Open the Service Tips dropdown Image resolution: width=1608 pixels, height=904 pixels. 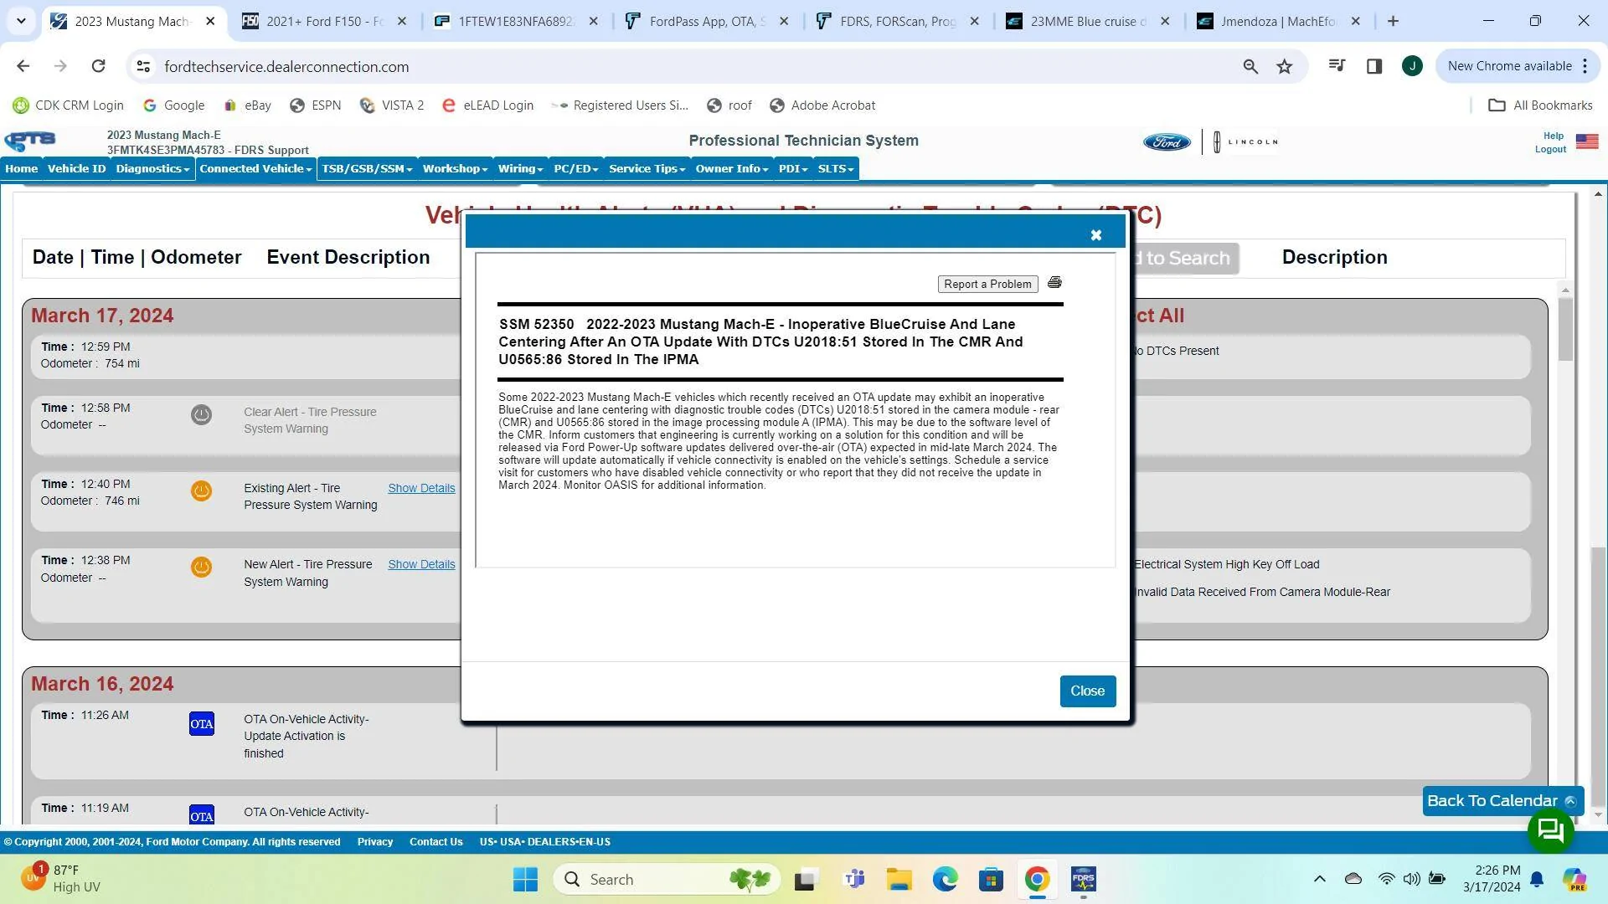tap(647, 169)
